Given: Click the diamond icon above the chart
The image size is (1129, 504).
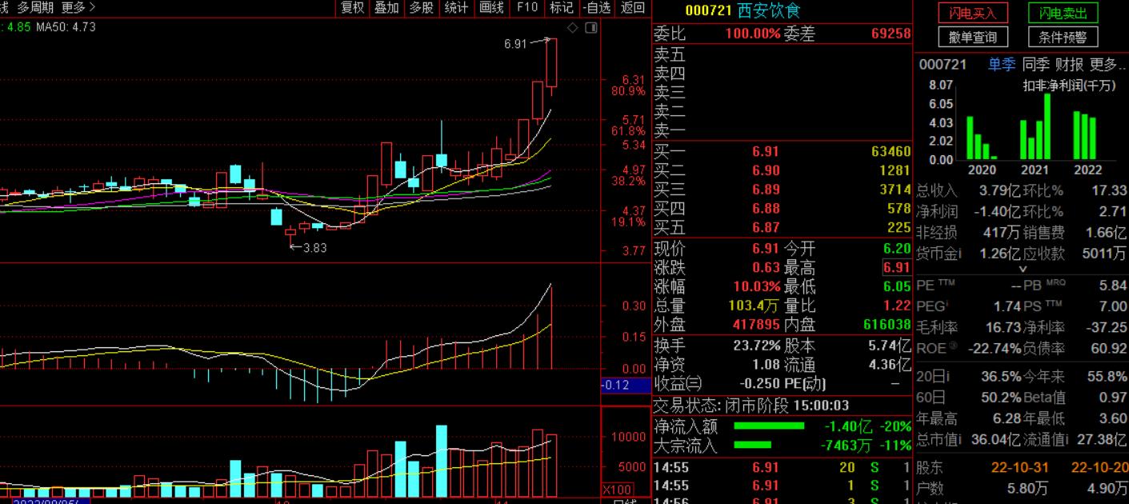Looking at the screenshot, I should tap(572, 28).
